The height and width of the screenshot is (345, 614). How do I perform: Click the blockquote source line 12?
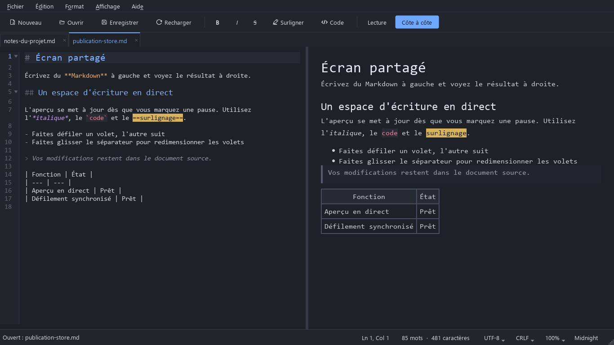point(118,158)
